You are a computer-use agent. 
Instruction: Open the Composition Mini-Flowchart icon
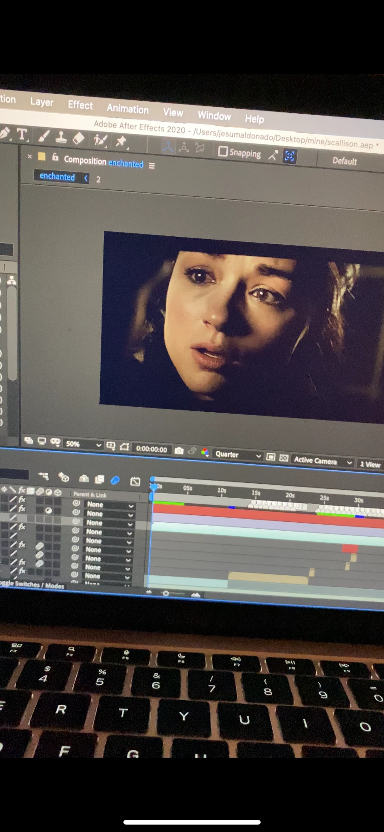pyautogui.click(x=44, y=476)
